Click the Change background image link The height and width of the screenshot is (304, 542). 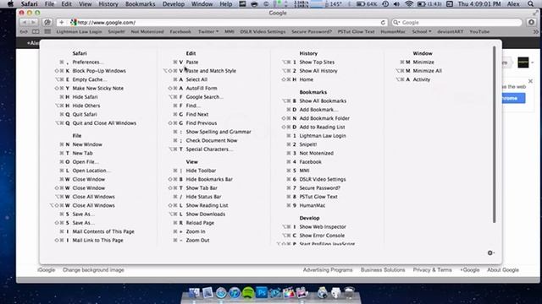(x=93, y=270)
